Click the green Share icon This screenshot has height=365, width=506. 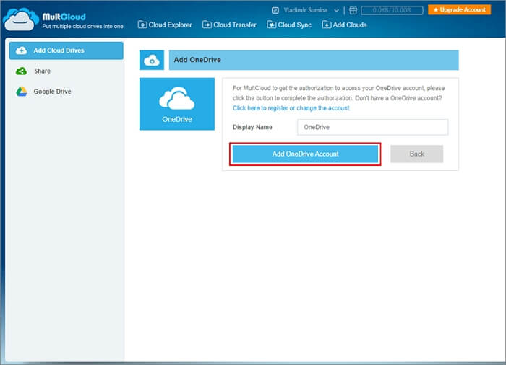pos(22,71)
